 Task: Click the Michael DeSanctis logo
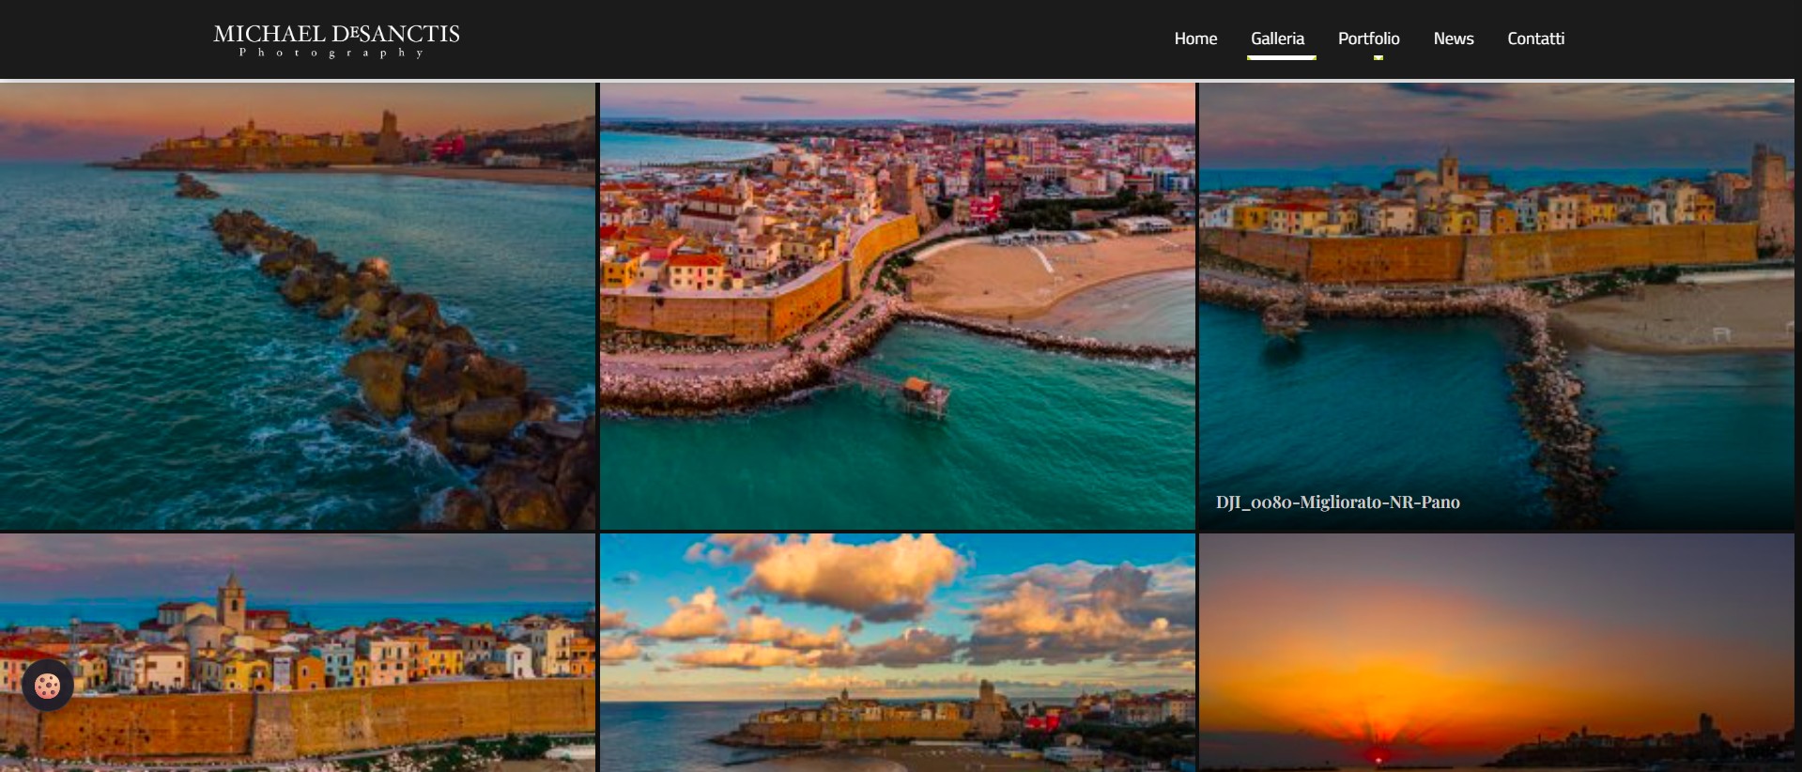[x=336, y=35]
